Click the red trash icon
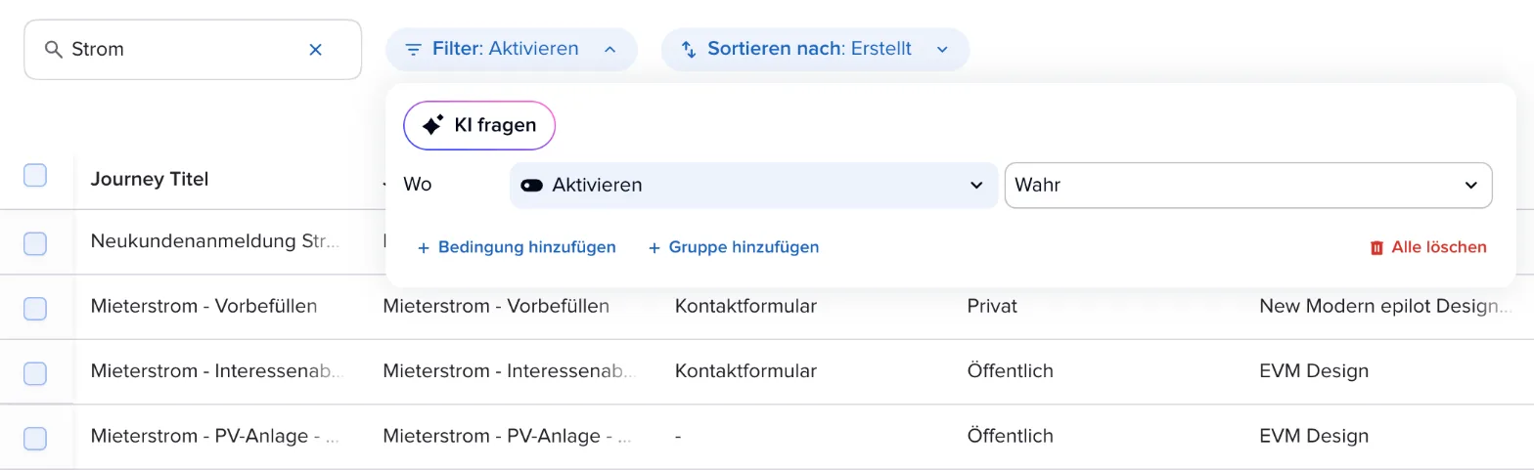The width and height of the screenshot is (1534, 470). coord(1376,248)
